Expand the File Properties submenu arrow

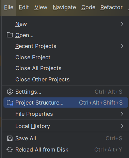point(122,114)
